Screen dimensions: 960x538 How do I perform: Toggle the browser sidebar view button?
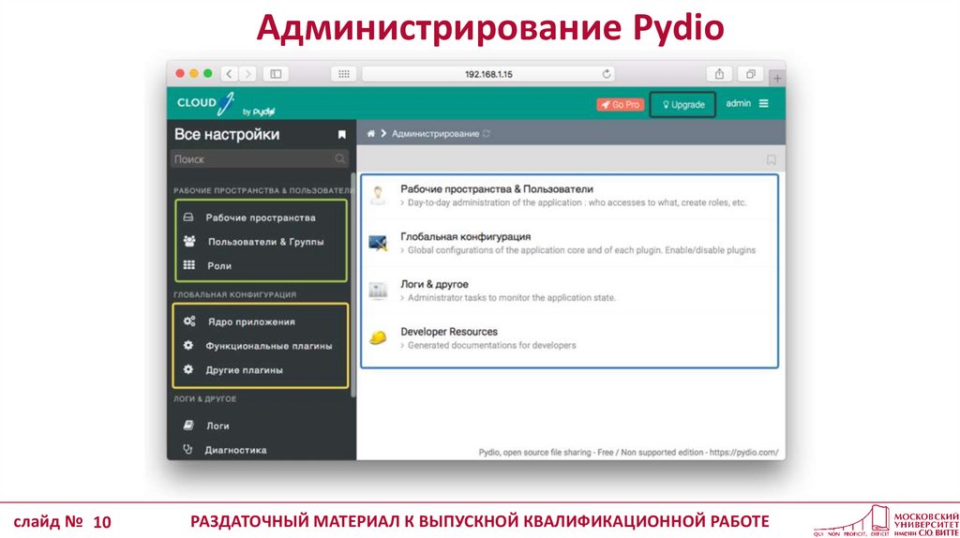click(x=276, y=73)
